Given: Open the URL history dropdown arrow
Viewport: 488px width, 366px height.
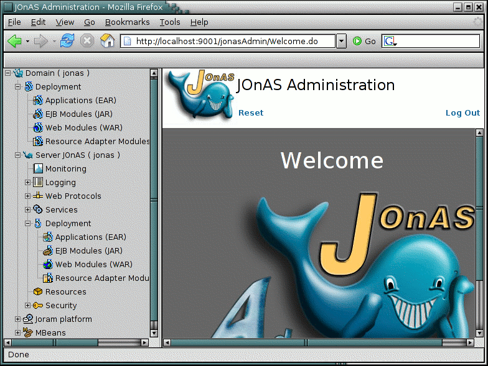Looking at the screenshot, I should pos(341,41).
